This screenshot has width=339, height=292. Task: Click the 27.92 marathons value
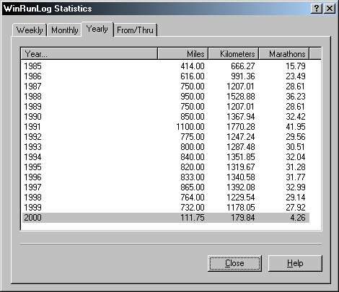pos(296,208)
